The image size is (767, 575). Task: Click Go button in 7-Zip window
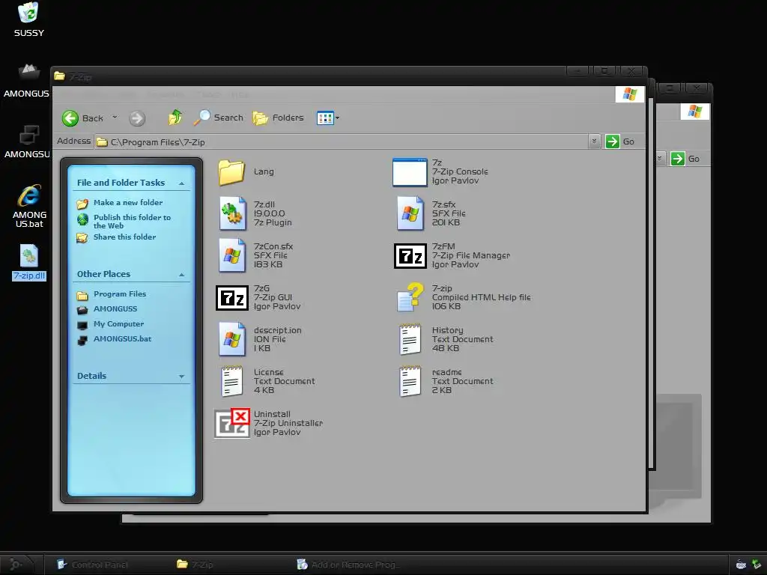pos(619,142)
